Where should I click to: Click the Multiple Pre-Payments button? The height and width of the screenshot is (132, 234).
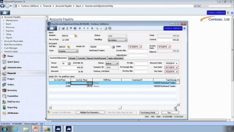click(90, 112)
